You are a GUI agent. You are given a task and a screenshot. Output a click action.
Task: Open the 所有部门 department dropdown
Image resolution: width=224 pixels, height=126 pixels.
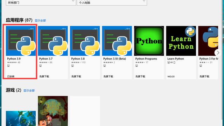[41, 2]
